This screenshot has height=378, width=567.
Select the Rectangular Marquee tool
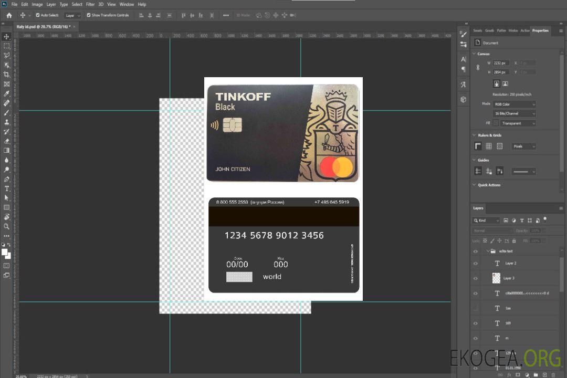(6, 46)
